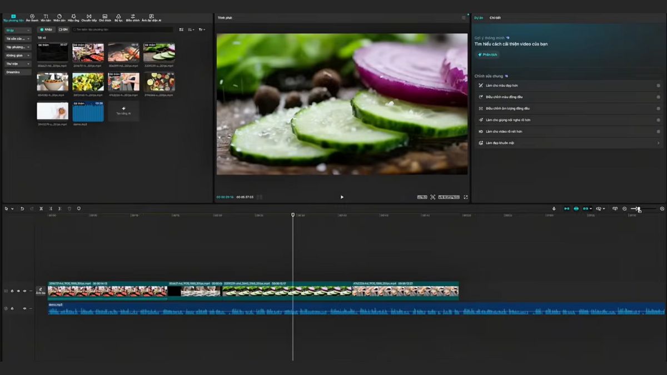The height and width of the screenshot is (375, 667).
Task: Select the Chuyển tiếp (Transitions) icon
Action: pyautogui.click(x=88, y=15)
